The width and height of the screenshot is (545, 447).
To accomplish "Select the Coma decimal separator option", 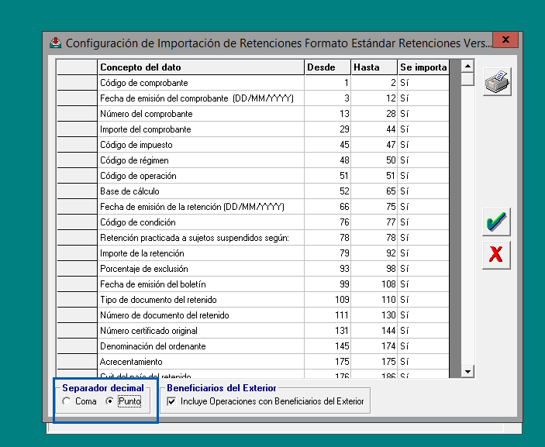I will [67, 401].
